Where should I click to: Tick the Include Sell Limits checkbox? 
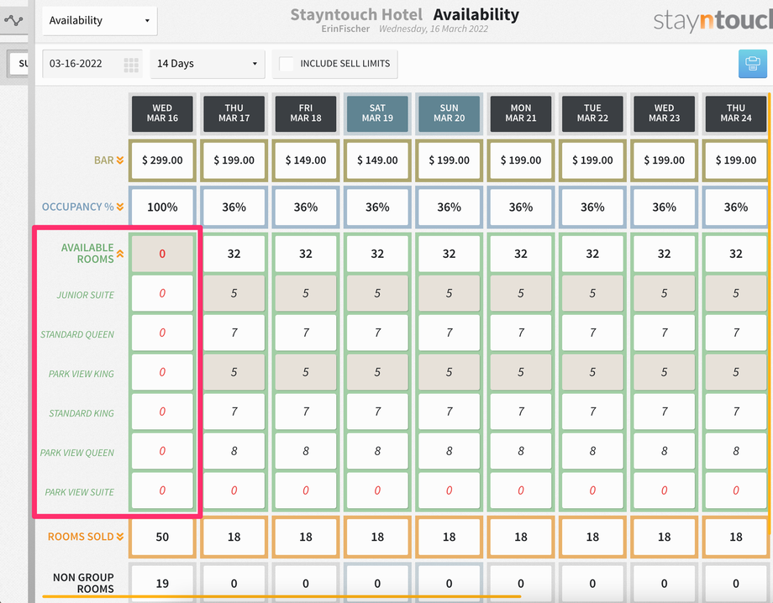pyautogui.click(x=286, y=64)
